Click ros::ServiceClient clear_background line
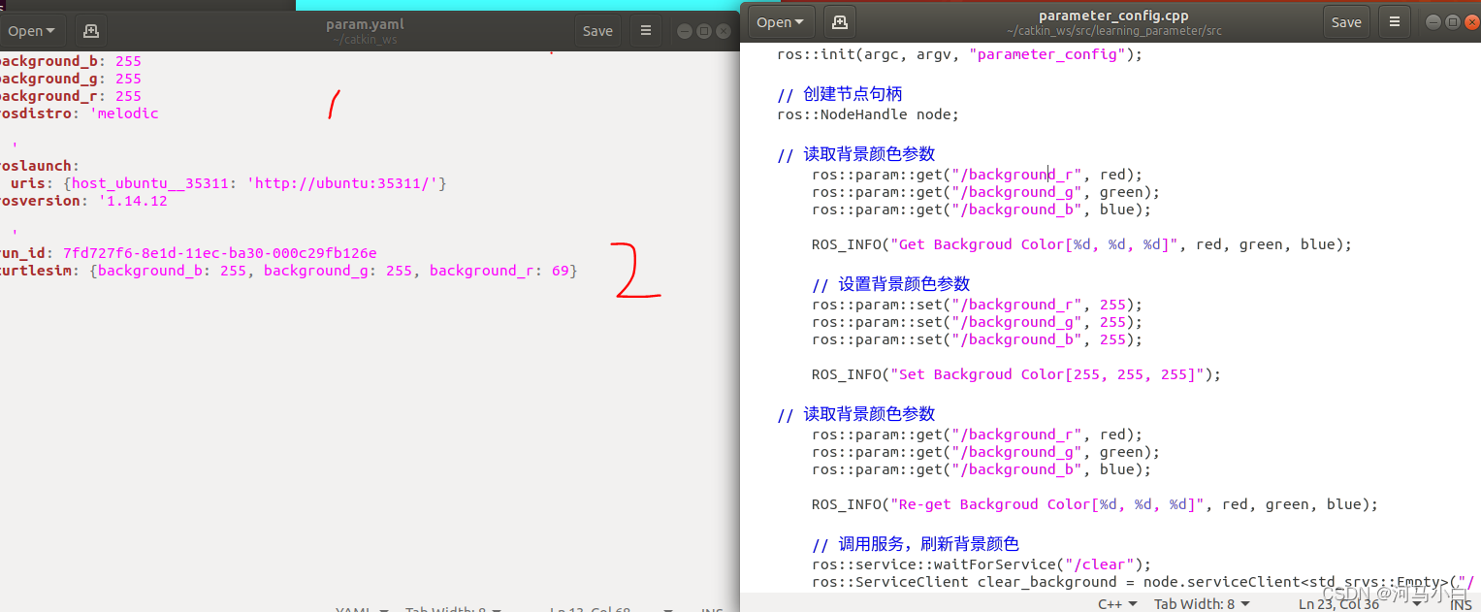Image resolution: width=1481 pixels, height=612 pixels. coord(1144,582)
